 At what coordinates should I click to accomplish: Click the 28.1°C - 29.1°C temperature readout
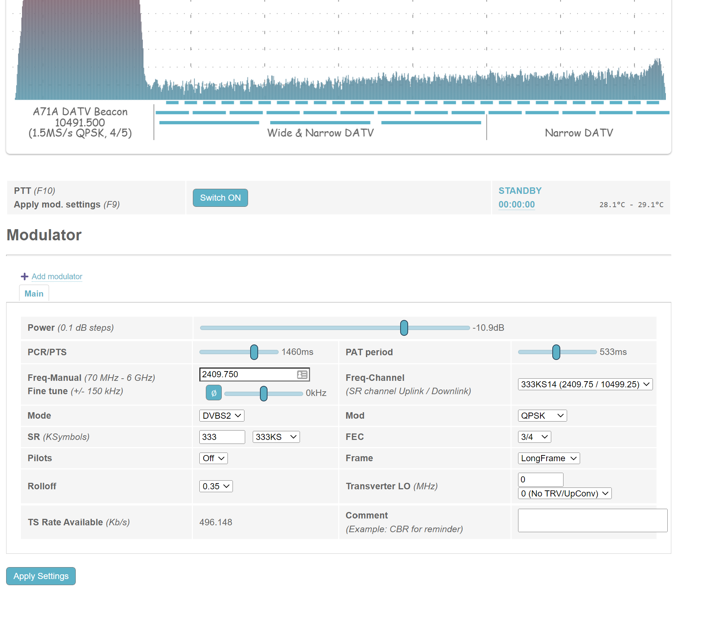click(631, 205)
